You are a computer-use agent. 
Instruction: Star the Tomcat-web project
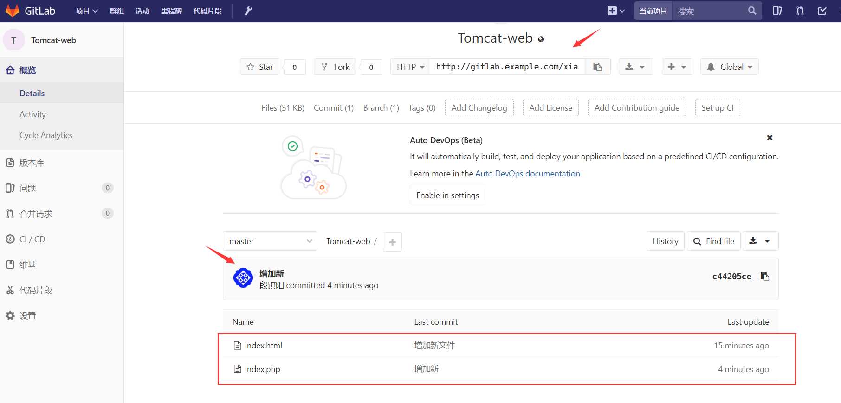pyautogui.click(x=260, y=67)
